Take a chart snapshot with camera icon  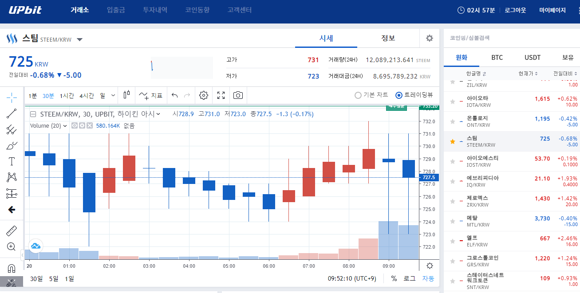click(x=238, y=95)
